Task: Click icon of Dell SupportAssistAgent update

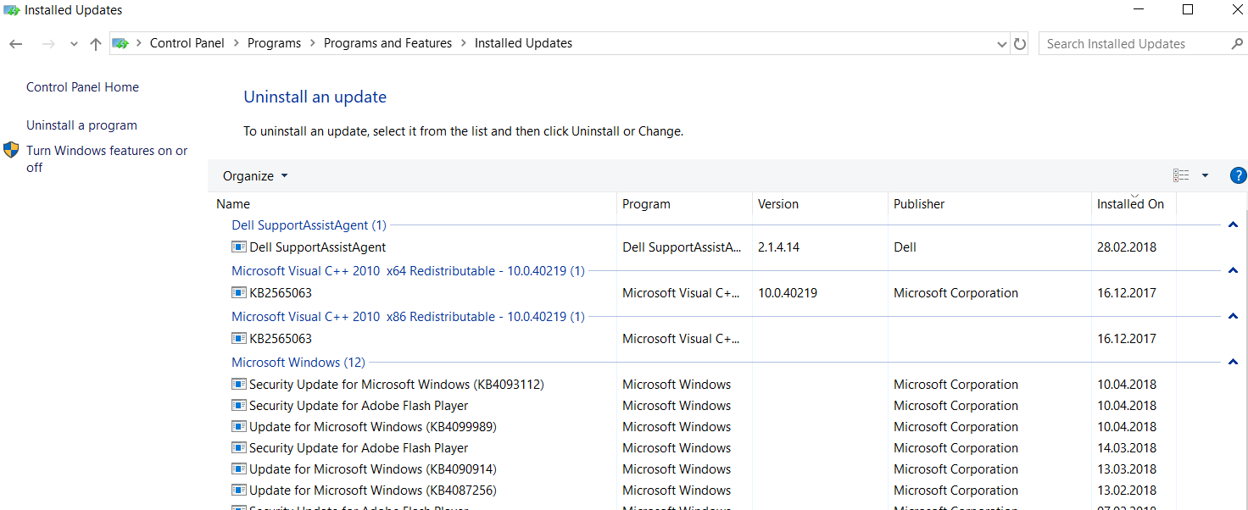Action: coord(239,247)
